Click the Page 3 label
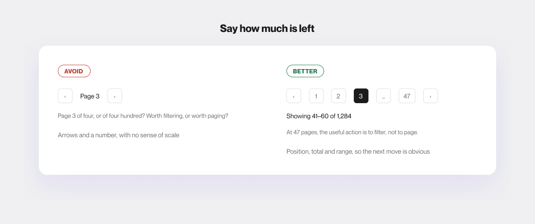 (90, 96)
